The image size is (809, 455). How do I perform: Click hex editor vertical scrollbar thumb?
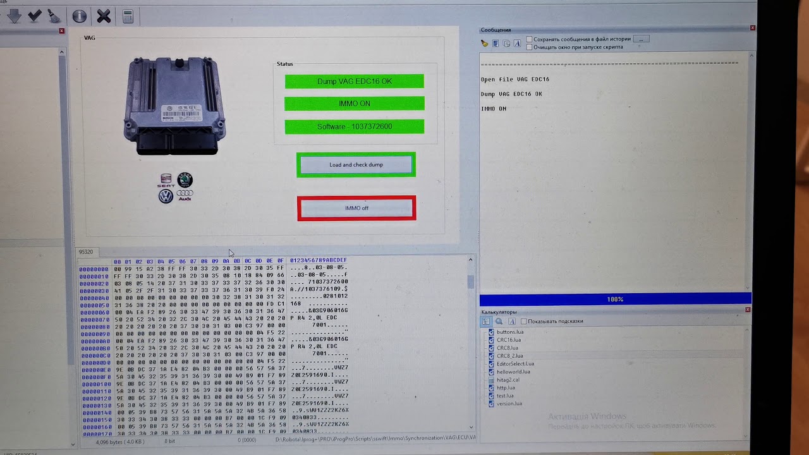[x=470, y=282]
